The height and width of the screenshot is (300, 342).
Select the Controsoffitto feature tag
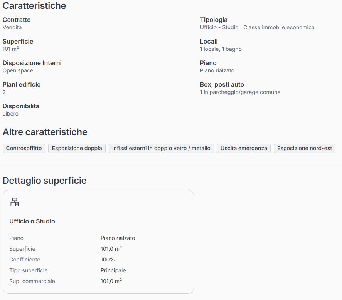pos(24,148)
